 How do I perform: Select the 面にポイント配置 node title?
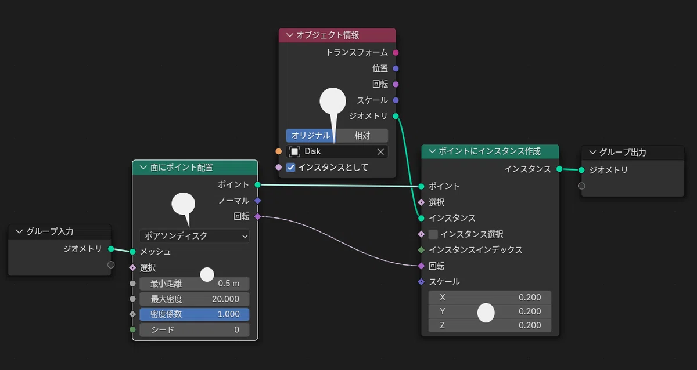tap(181, 168)
